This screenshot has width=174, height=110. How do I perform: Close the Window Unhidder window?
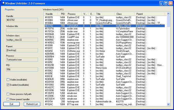[171, 3]
